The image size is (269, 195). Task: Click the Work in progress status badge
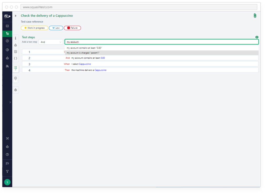point(34,28)
